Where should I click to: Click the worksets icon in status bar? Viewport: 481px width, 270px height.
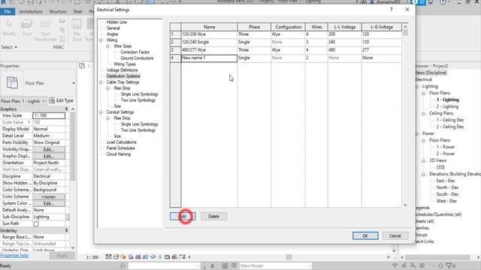(x=123, y=265)
